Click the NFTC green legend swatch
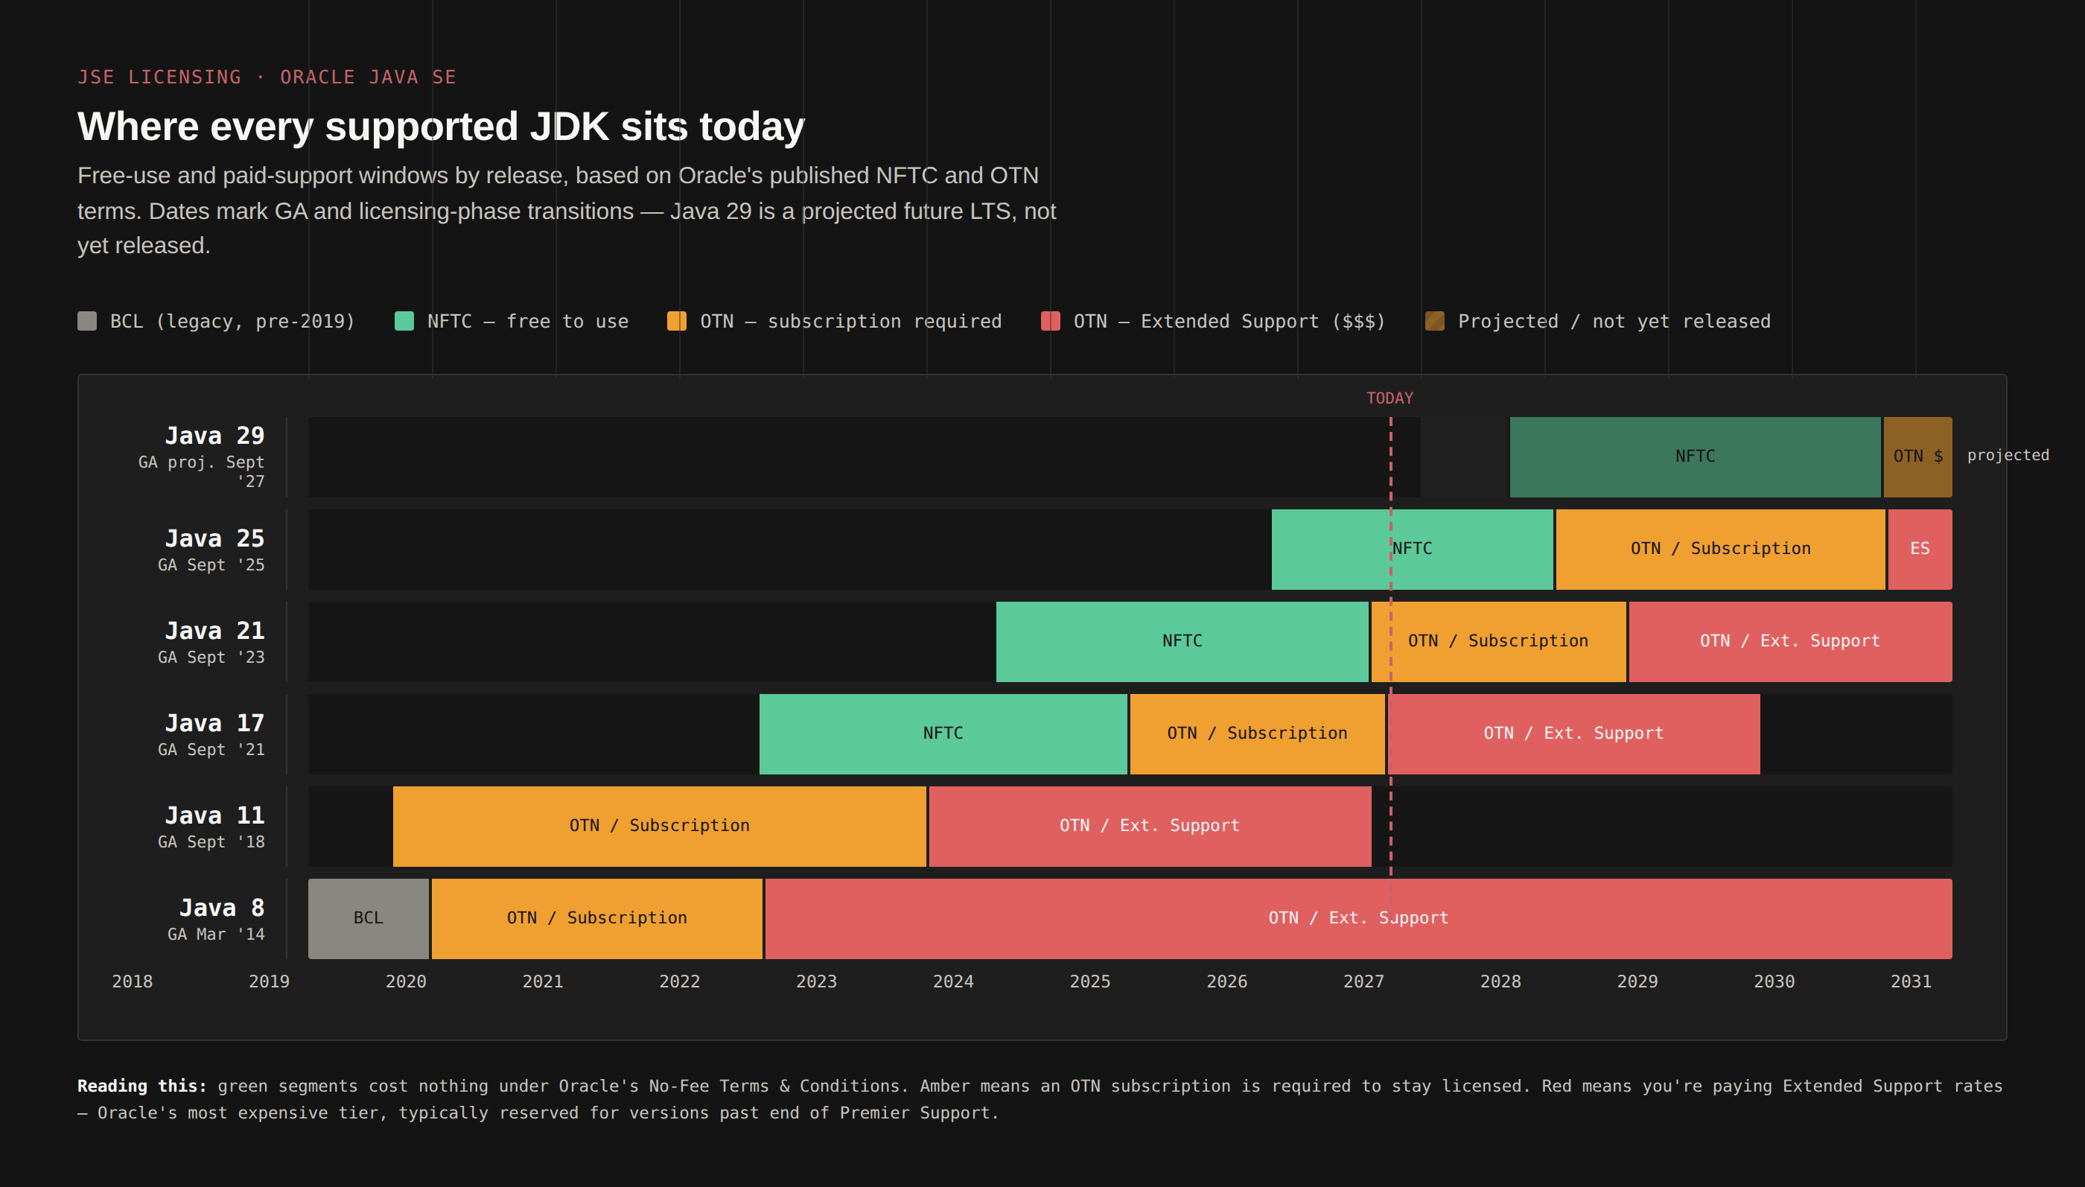Viewport: 2085px width, 1187px height. point(404,321)
